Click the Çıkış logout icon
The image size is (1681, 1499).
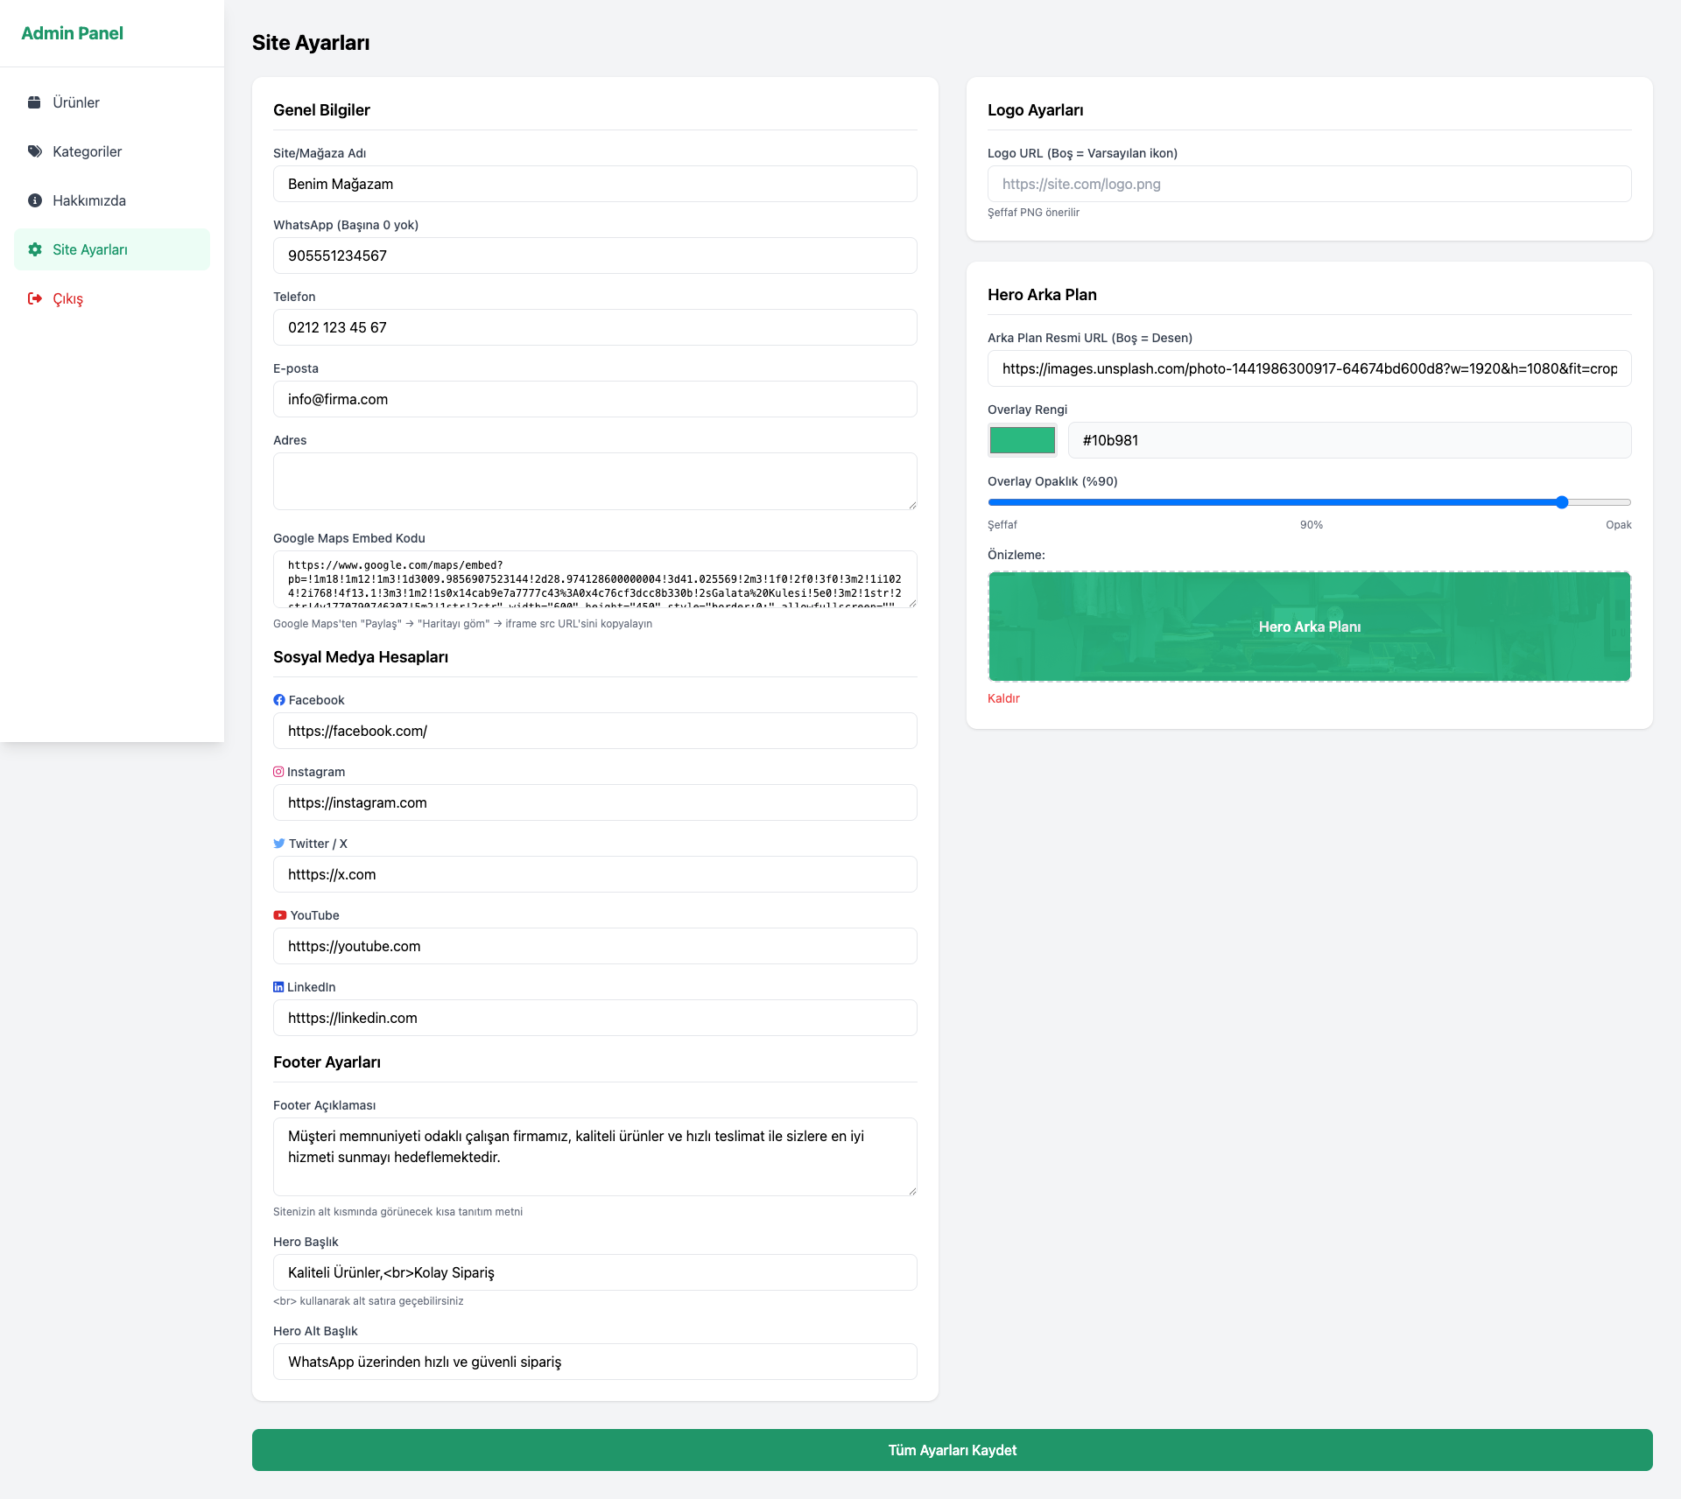point(34,298)
